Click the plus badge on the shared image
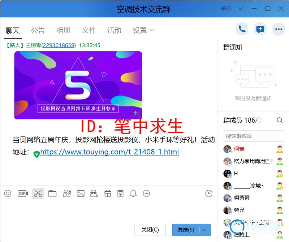The height and width of the screenshot is (242, 289). click(135, 113)
